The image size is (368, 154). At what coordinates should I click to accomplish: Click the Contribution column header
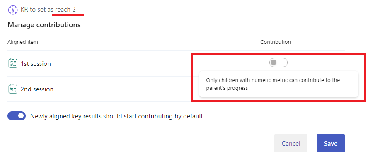276,42
